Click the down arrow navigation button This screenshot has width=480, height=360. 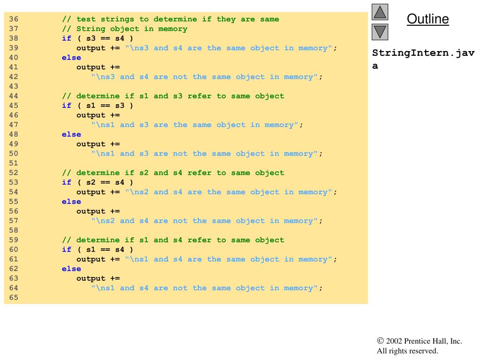pyautogui.click(x=380, y=32)
